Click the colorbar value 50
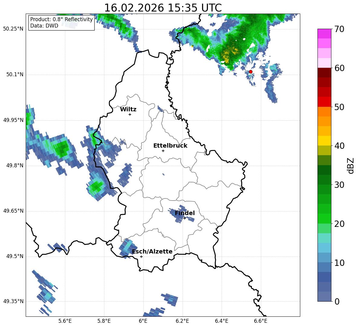This screenshot has width=358, height=327. click(x=339, y=107)
